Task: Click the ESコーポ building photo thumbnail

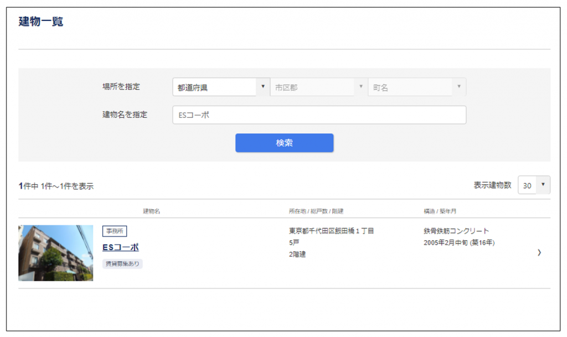Action: pos(55,253)
